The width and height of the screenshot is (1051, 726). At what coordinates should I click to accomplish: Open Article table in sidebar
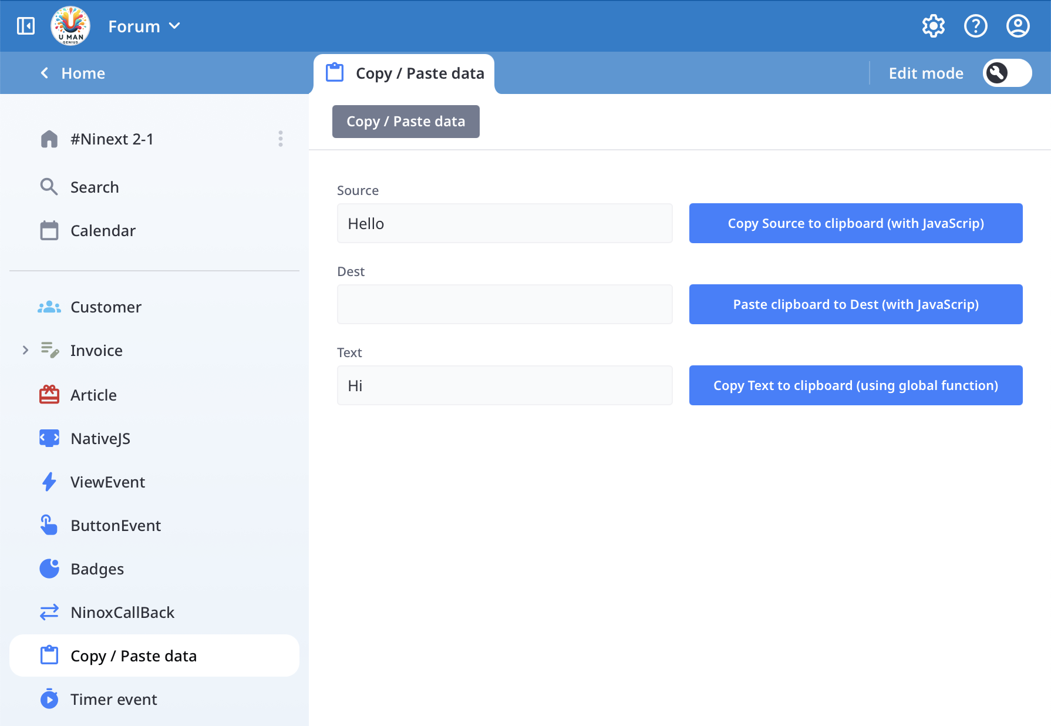(154, 395)
